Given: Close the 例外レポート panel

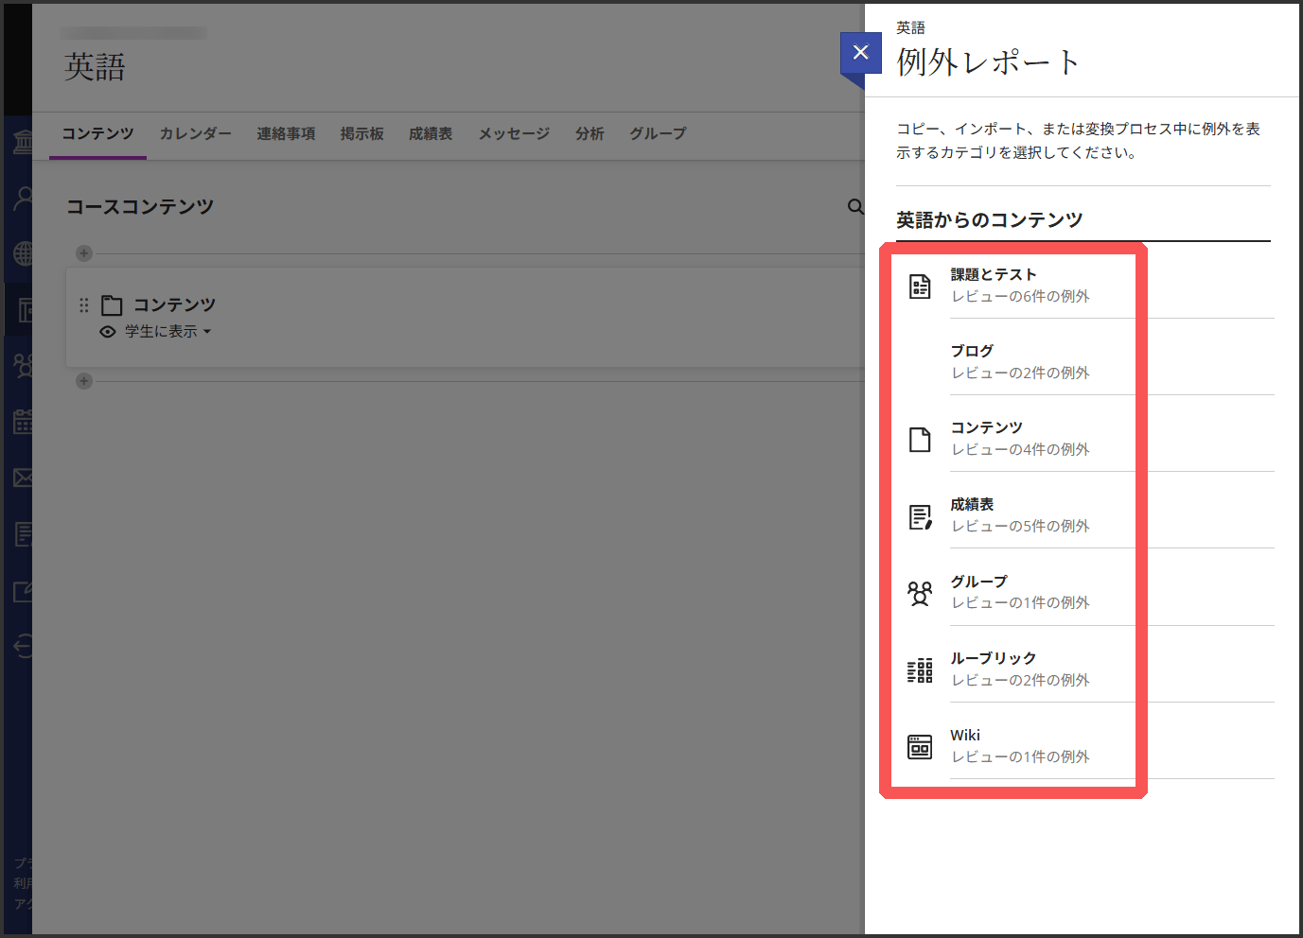Looking at the screenshot, I should (860, 53).
